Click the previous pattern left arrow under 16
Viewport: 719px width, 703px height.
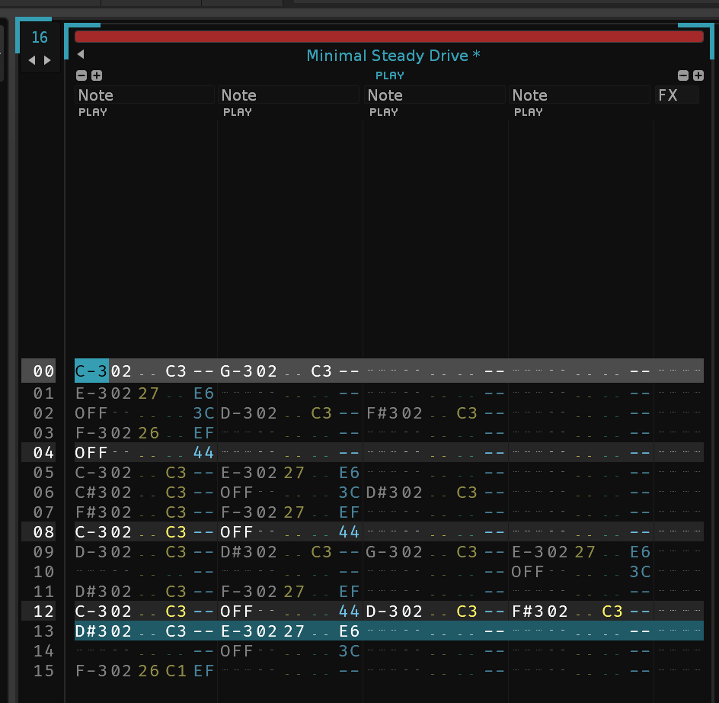32,60
